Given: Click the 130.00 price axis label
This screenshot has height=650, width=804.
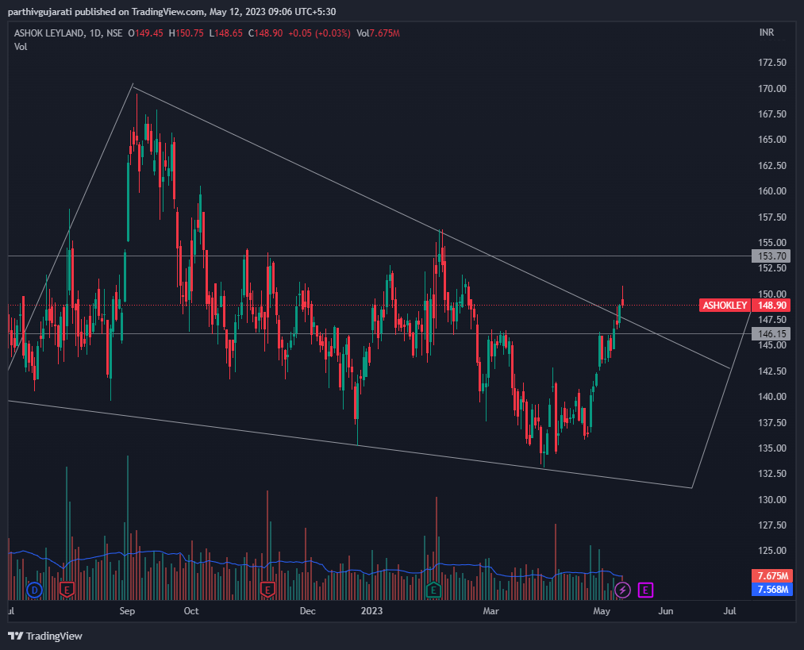Looking at the screenshot, I should pos(772,499).
